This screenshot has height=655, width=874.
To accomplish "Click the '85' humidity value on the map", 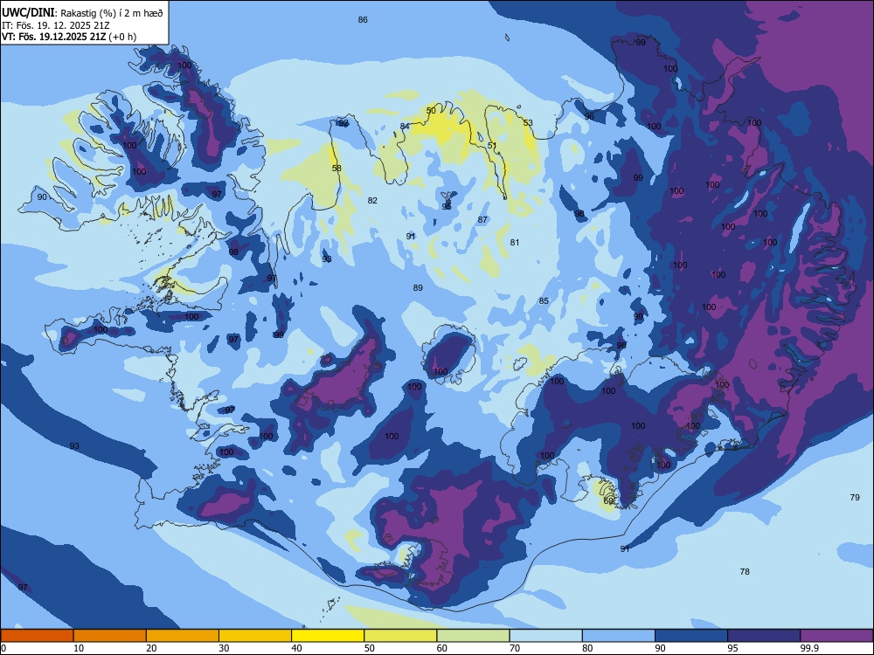I will point(544,300).
